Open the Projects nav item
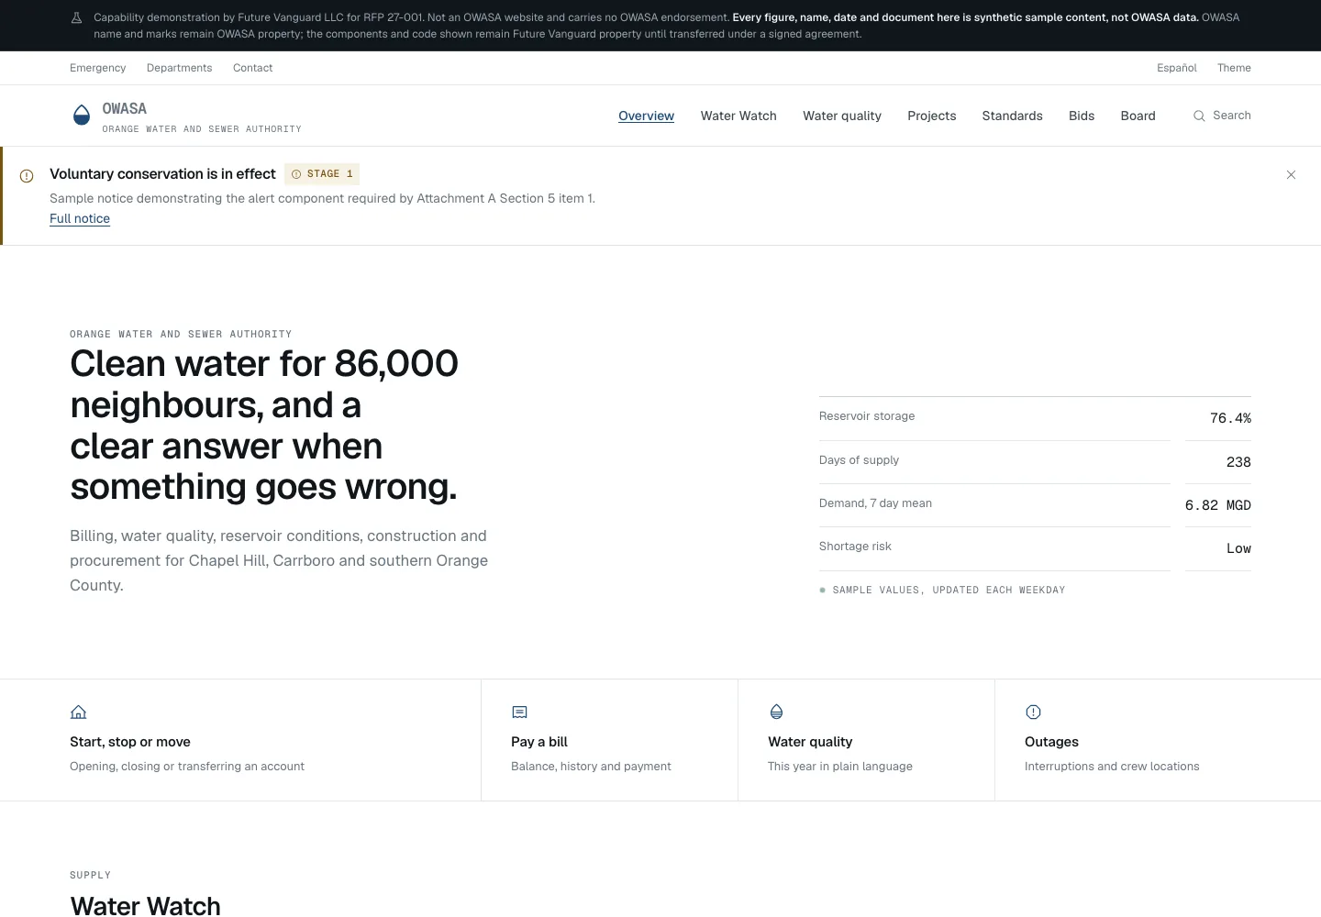This screenshot has height=917, width=1321. coord(931,116)
